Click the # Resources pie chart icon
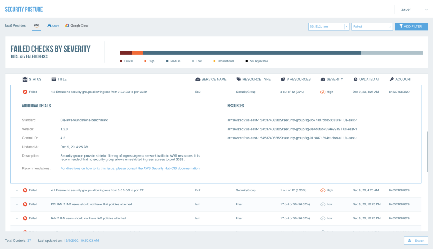433x249 pixels. click(x=283, y=79)
